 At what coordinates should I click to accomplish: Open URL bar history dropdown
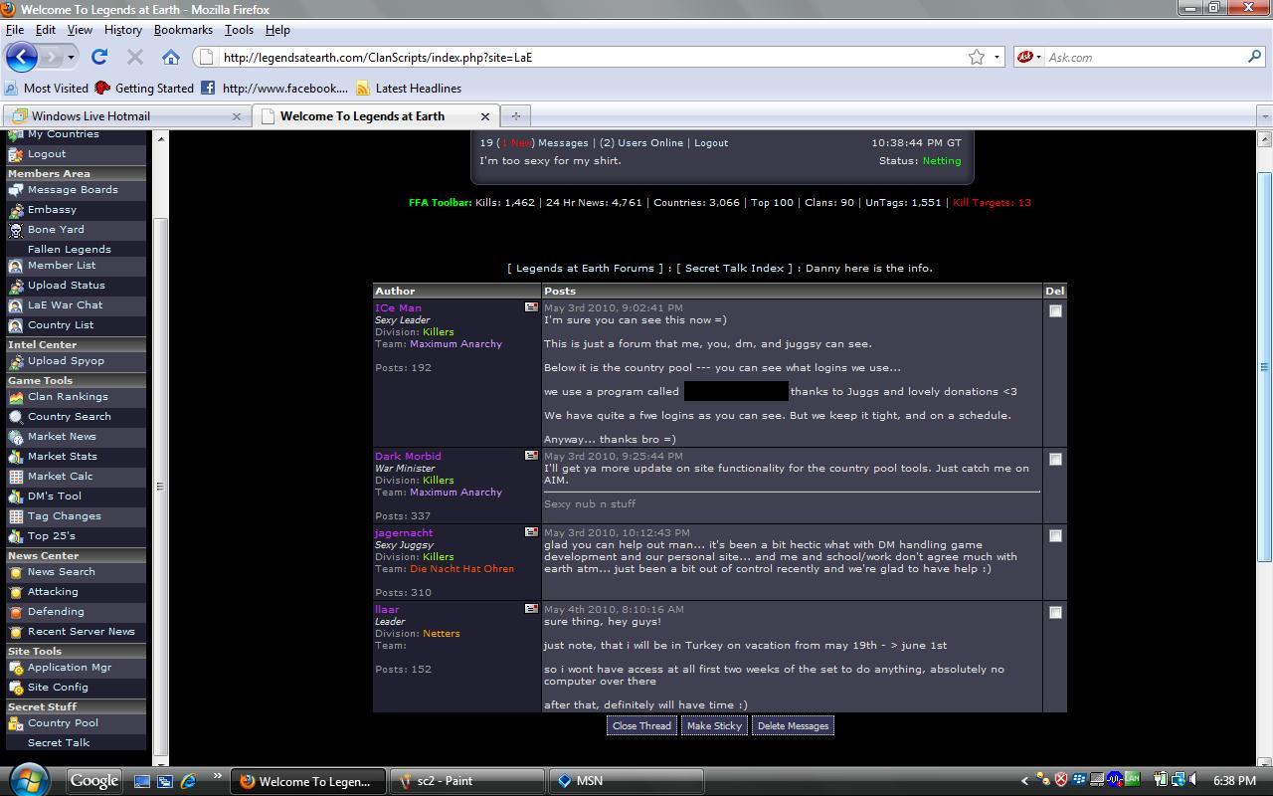(997, 58)
